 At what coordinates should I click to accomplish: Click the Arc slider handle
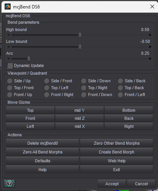point(29,59)
